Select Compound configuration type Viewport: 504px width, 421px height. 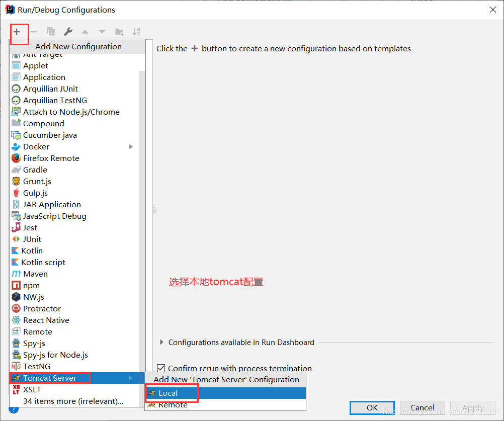[x=74, y=123]
